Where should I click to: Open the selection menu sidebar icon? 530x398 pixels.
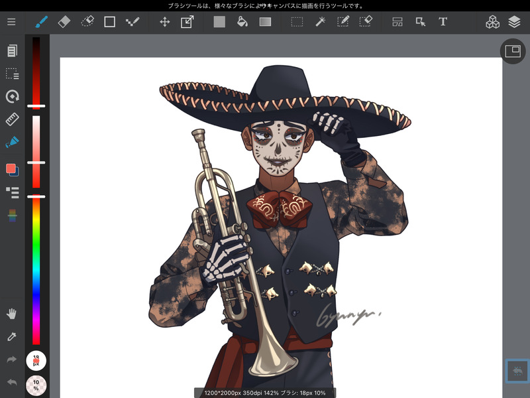coord(12,74)
